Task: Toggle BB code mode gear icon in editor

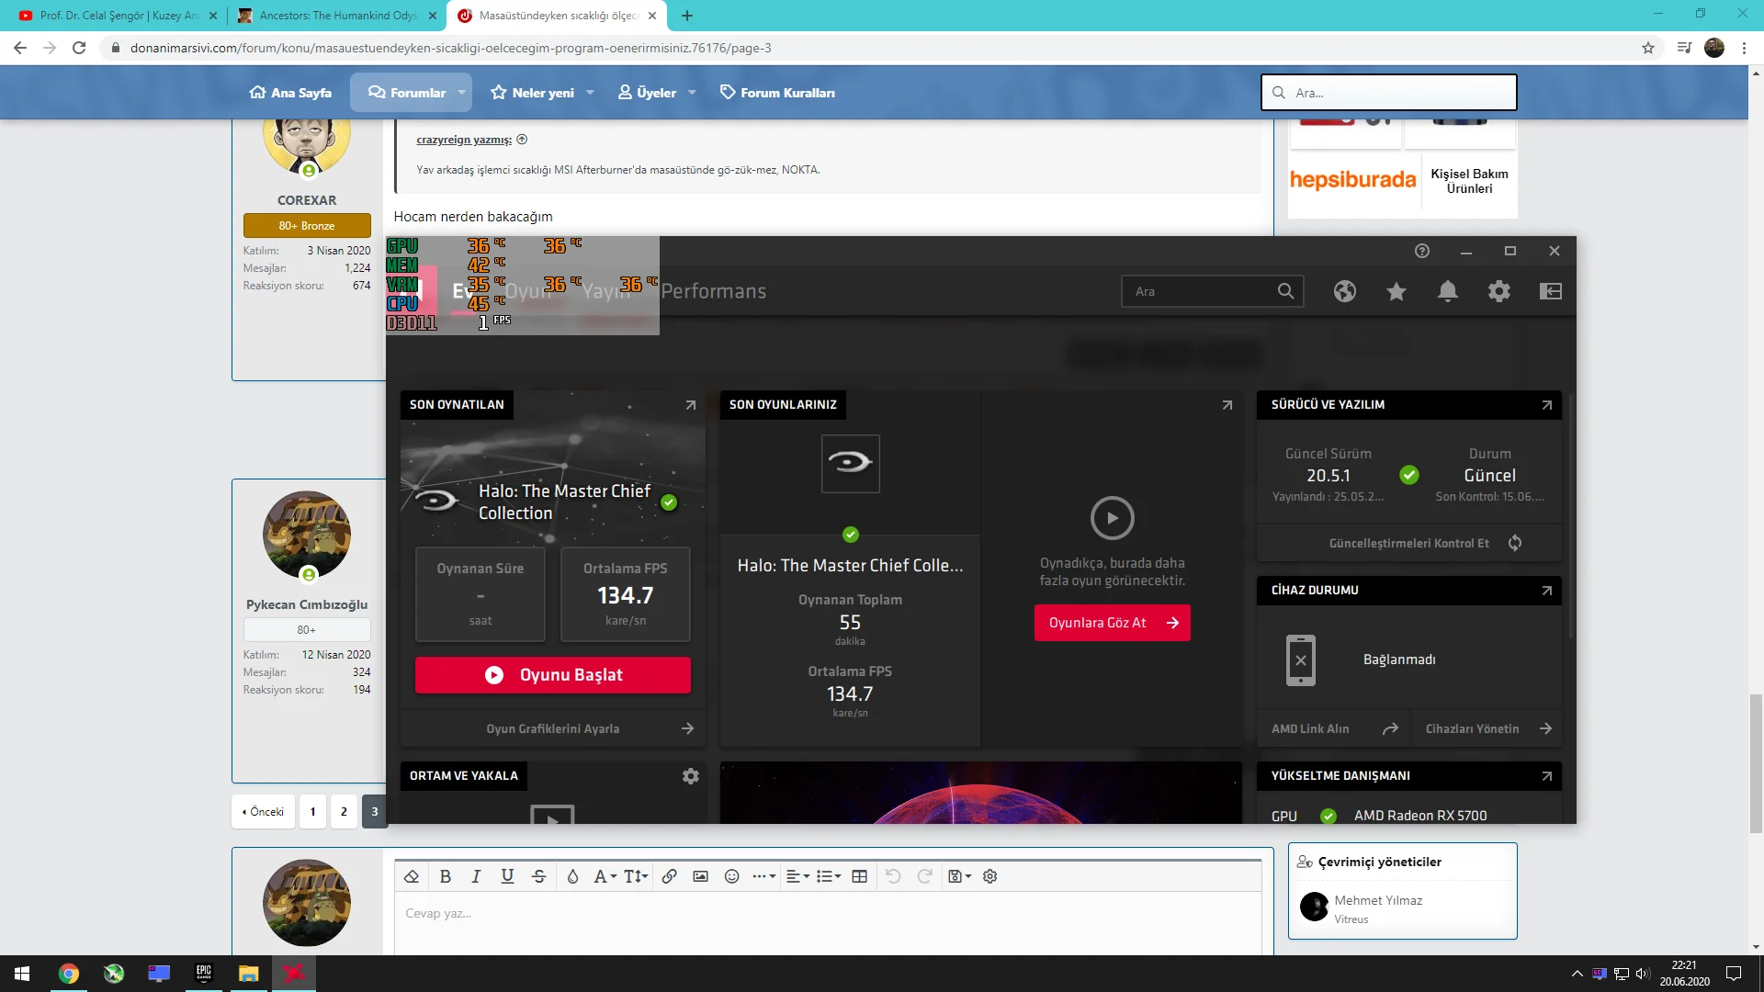Action: click(x=990, y=876)
